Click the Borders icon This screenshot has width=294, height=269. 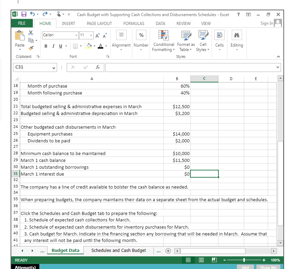pyautogui.click(x=75, y=46)
